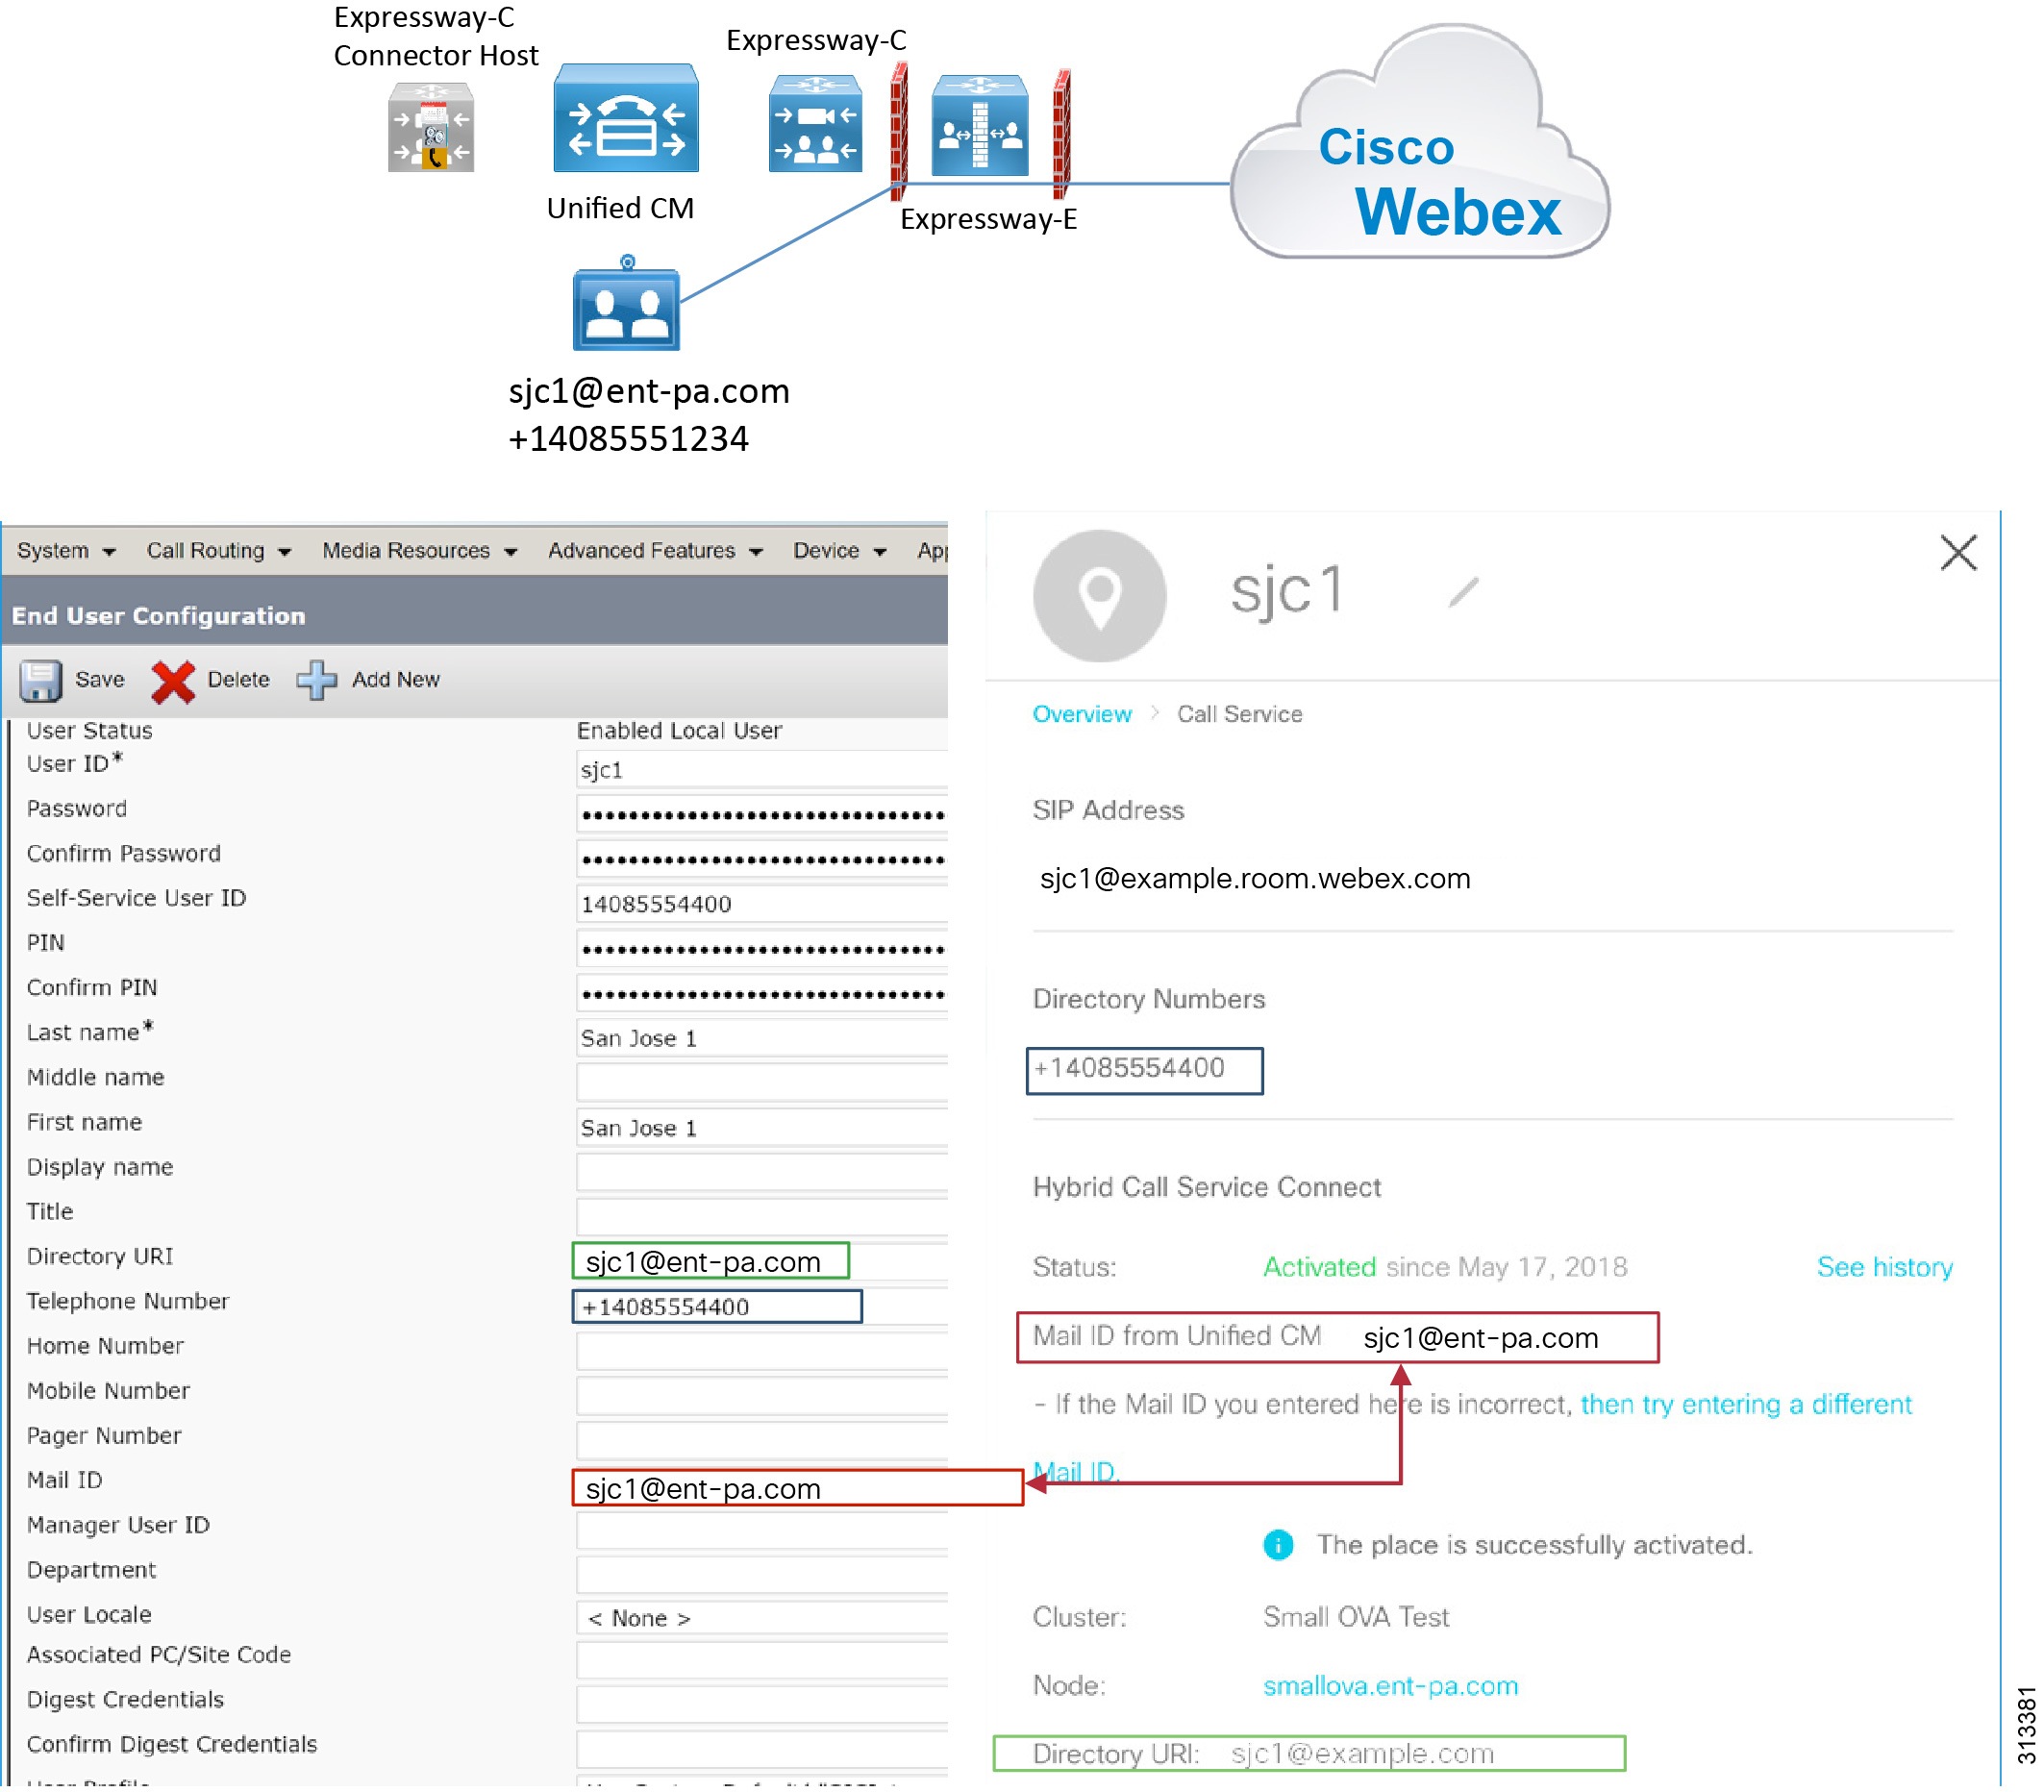Click the Expressway-C Connector Host icon
Image resolution: width=2044 pixels, height=1792 pixels.
(x=431, y=127)
